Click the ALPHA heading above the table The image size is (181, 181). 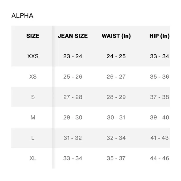[22, 16]
